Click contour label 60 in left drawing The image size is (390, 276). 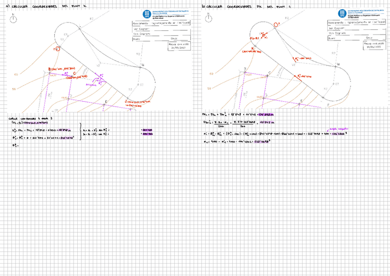(x=16, y=74)
